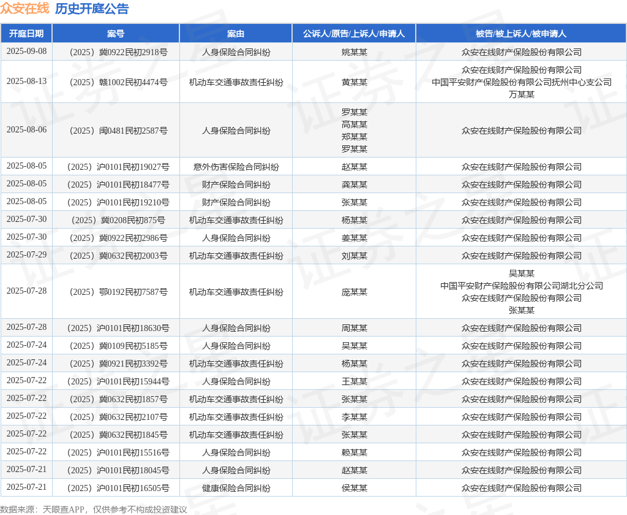Click 意外伤害保险合同纠纷 case cause
The image size is (627, 515).
(236, 167)
